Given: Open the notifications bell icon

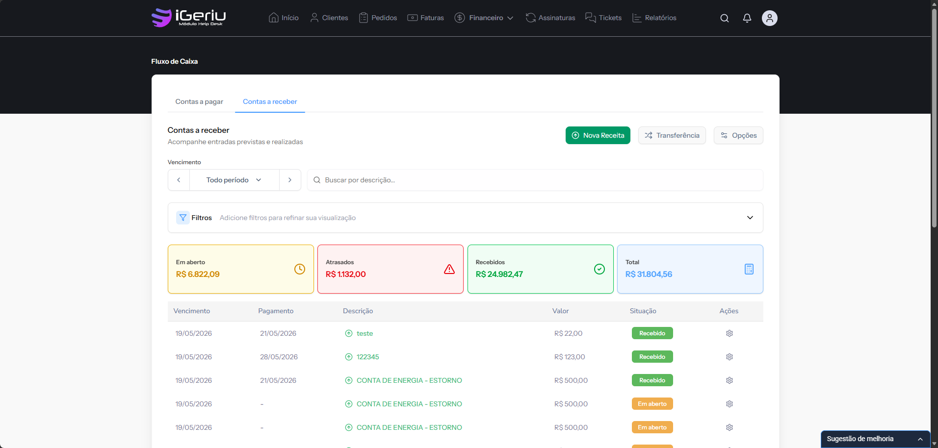Looking at the screenshot, I should (747, 18).
